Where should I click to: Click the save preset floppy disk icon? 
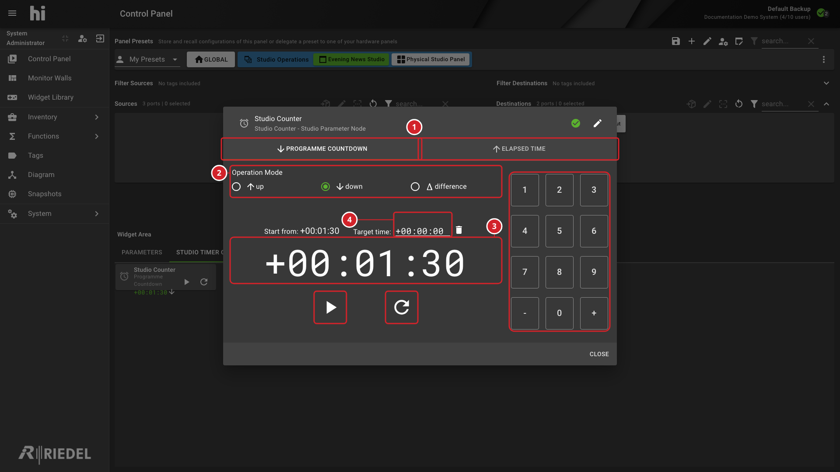[676, 41]
